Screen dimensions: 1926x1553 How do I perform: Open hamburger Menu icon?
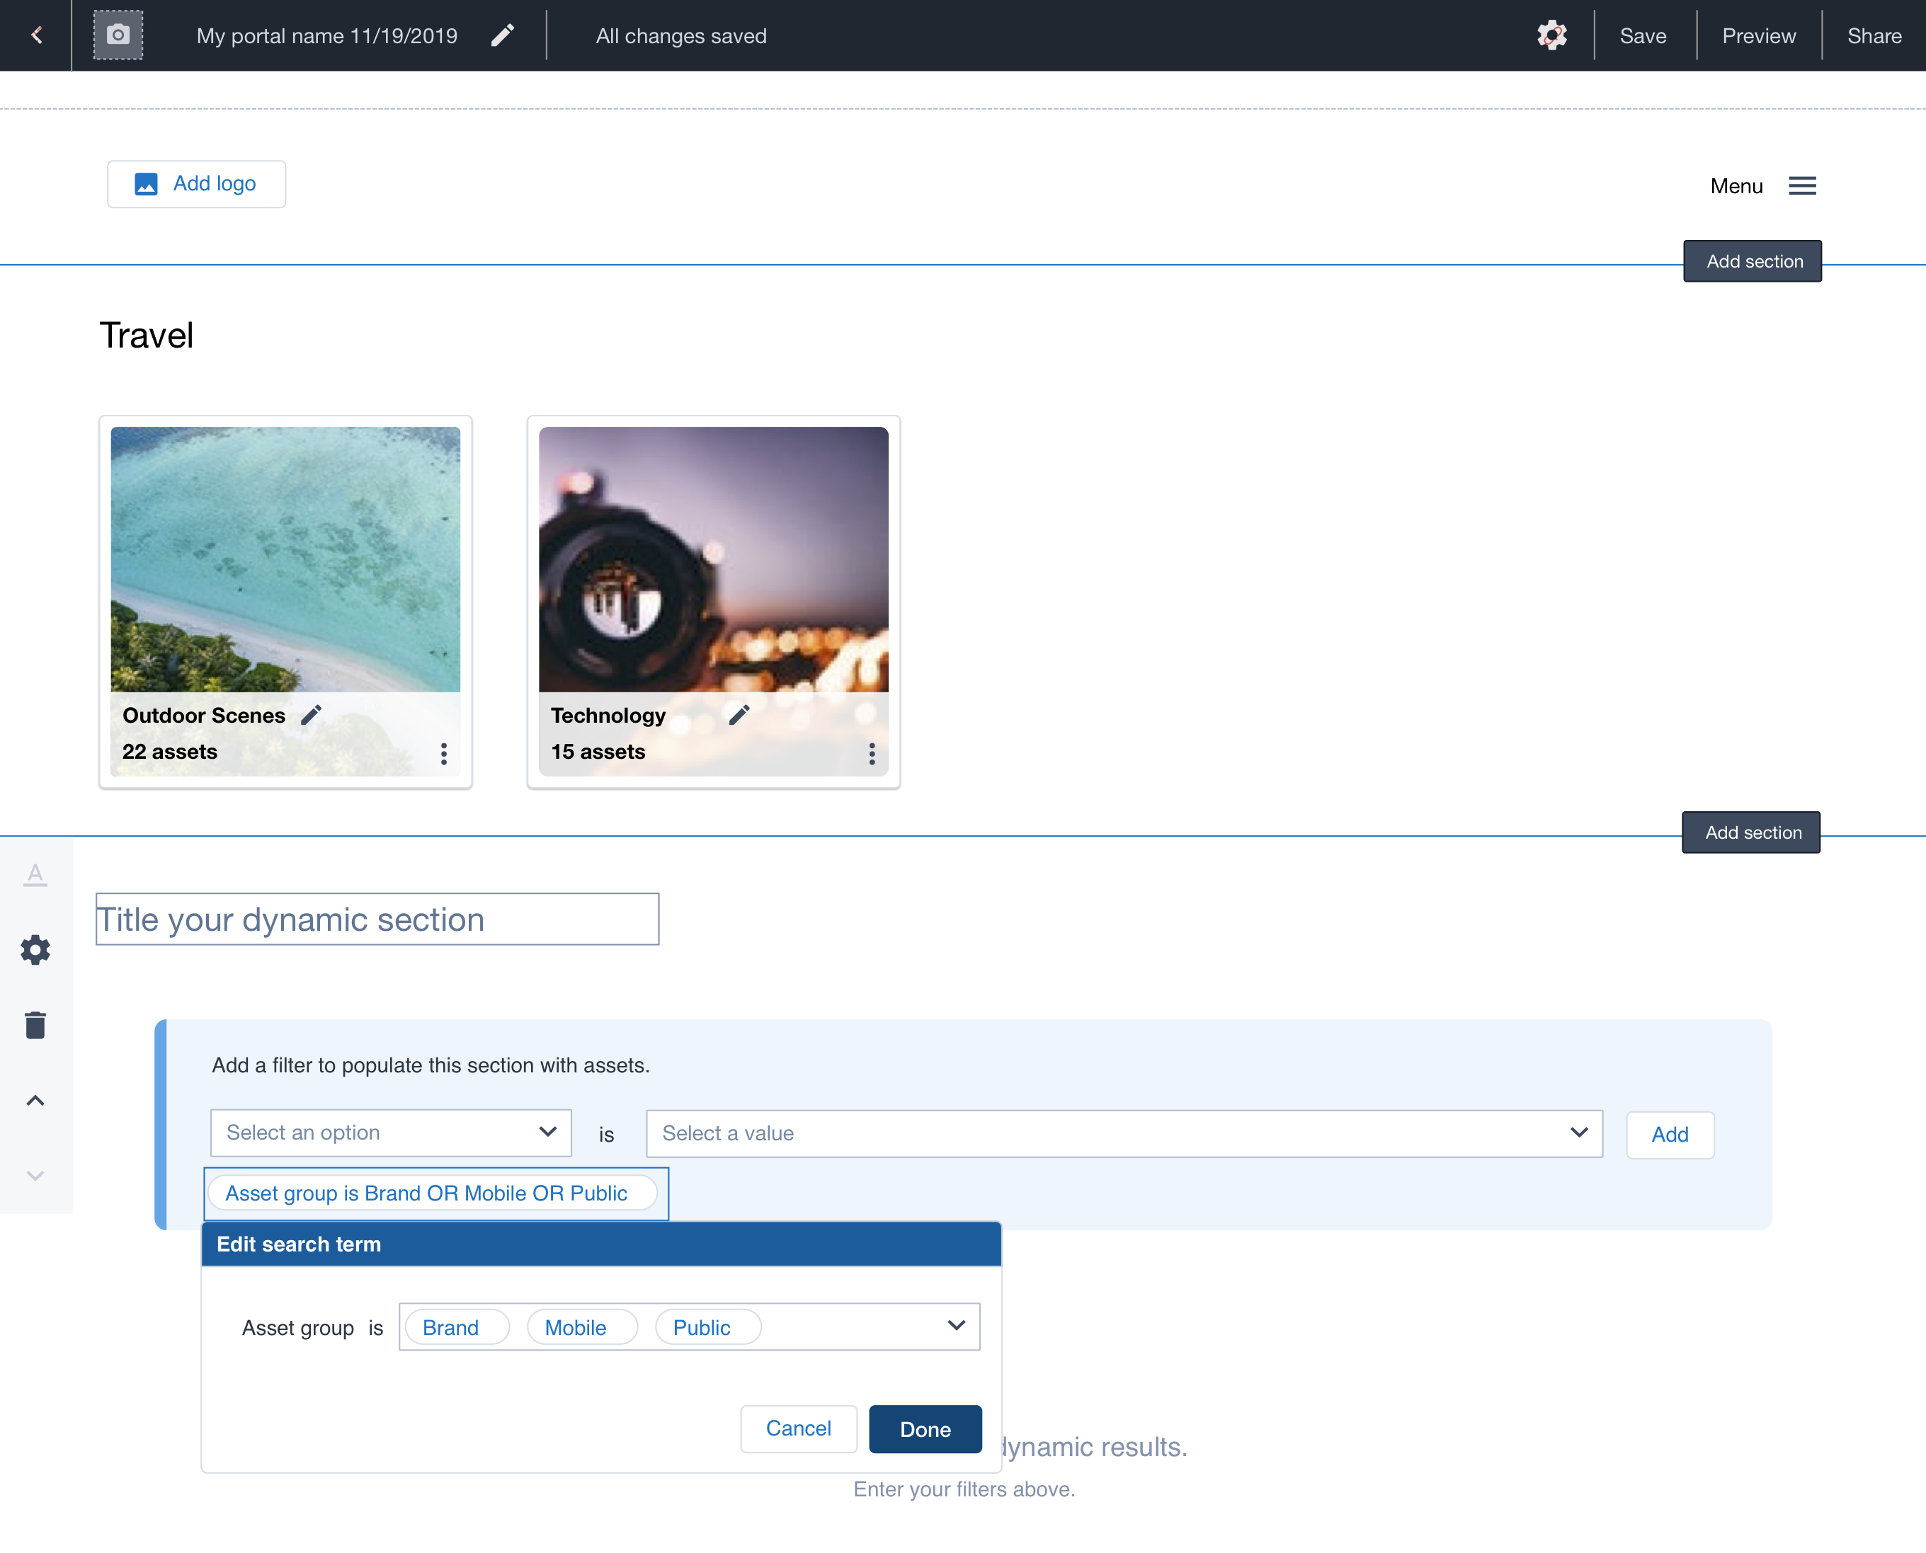click(x=1801, y=186)
